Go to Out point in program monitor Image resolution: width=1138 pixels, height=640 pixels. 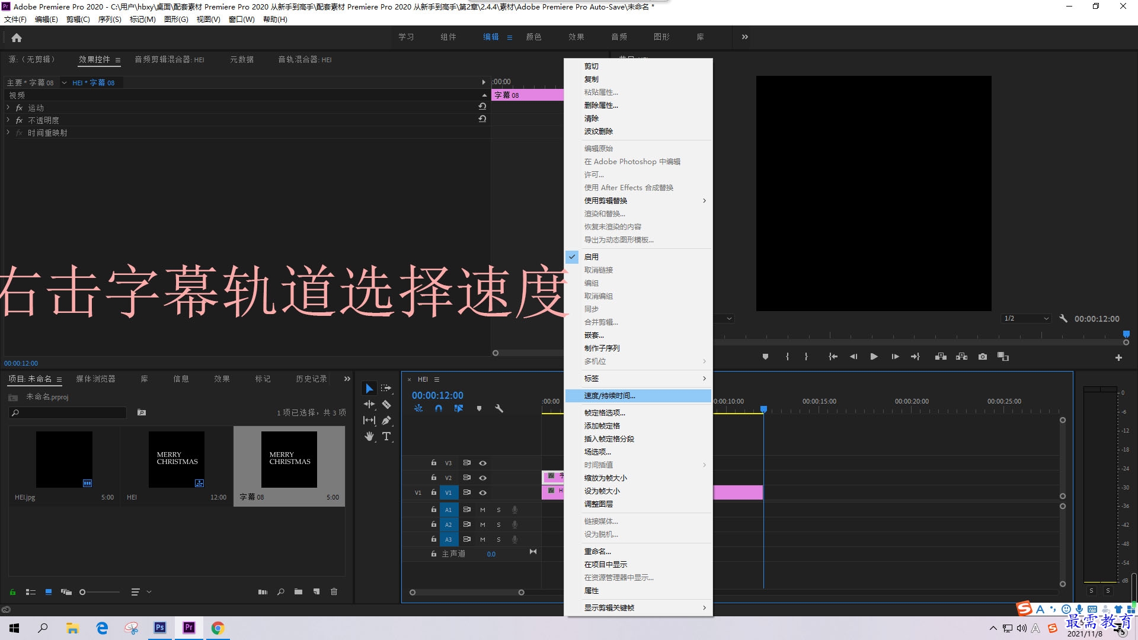pos(915,357)
